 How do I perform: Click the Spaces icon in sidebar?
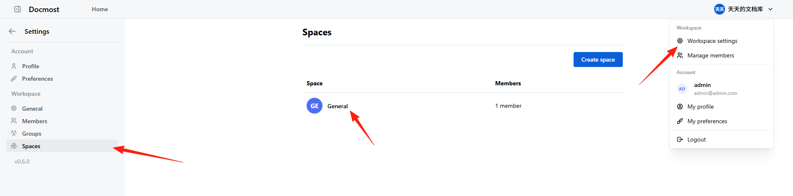pos(14,146)
